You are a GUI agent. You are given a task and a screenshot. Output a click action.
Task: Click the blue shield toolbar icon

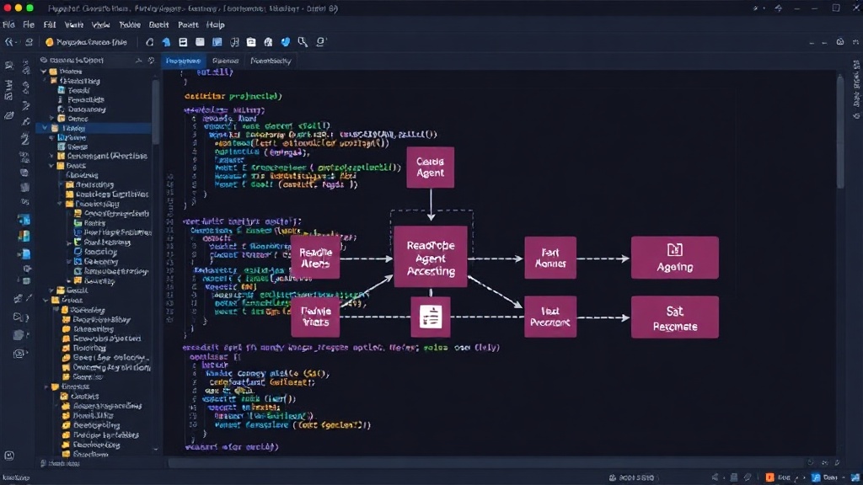pyautogui.click(x=285, y=42)
